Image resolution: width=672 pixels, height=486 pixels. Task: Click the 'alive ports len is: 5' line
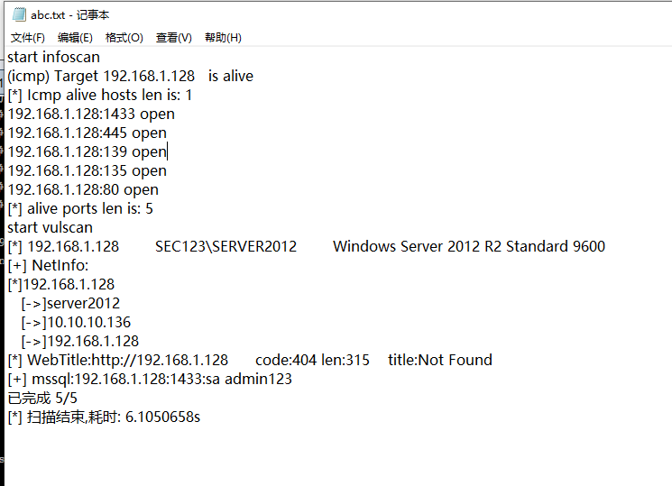80,208
